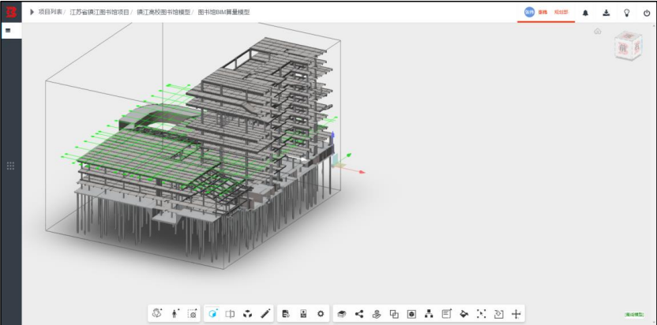Click the blue user avatar
This screenshot has height=325, width=657.
(529, 12)
